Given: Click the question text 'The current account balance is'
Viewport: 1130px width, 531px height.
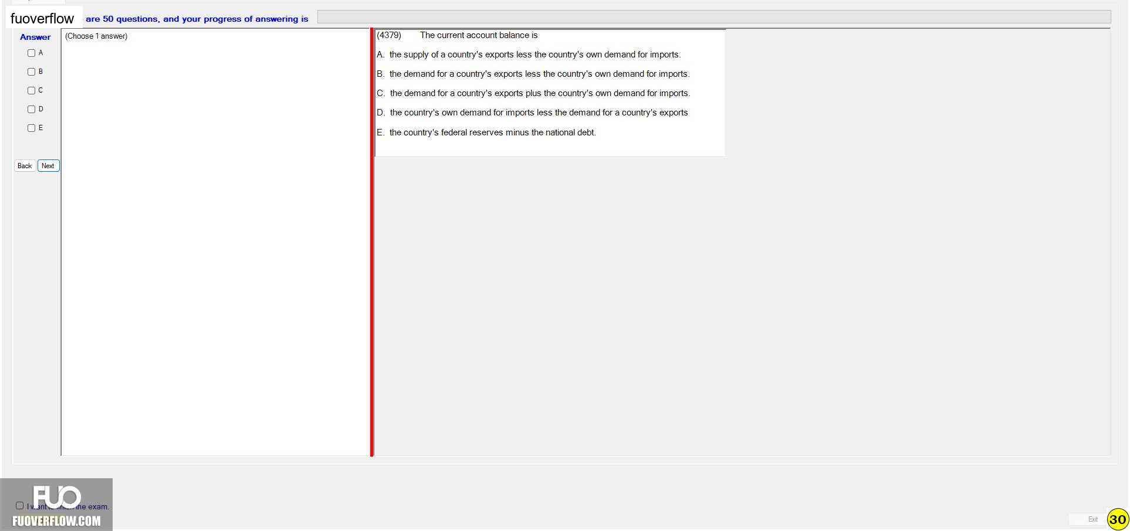Looking at the screenshot, I should pos(479,35).
